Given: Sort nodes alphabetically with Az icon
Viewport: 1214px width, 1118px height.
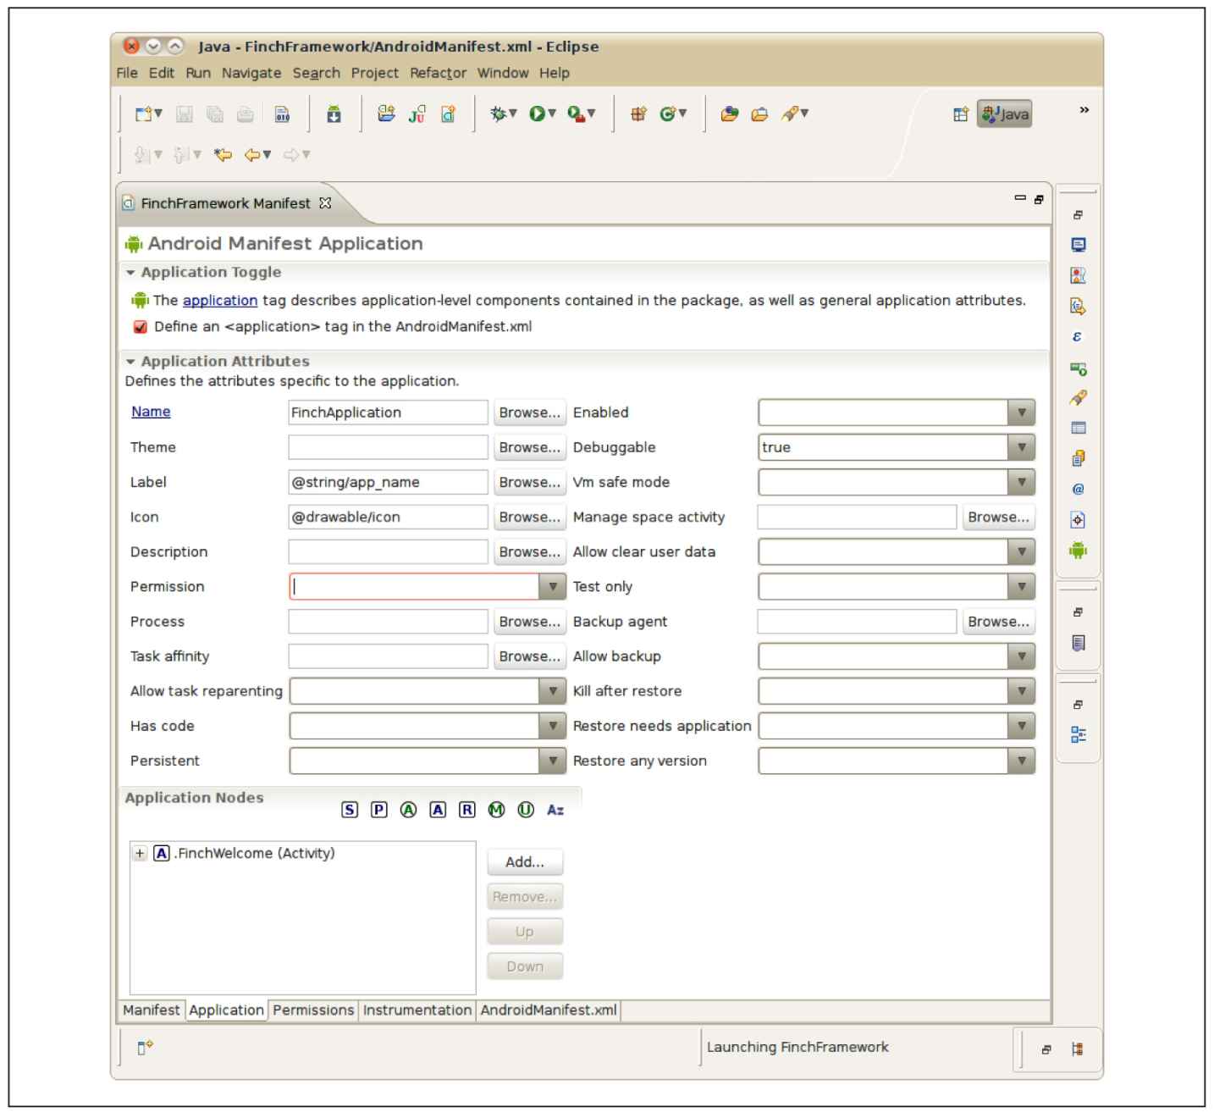Looking at the screenshot, I should [x=555, y=810].
